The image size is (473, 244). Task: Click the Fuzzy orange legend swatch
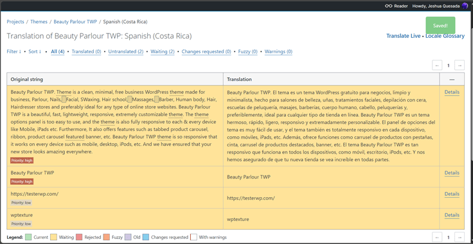click(106, 237)
